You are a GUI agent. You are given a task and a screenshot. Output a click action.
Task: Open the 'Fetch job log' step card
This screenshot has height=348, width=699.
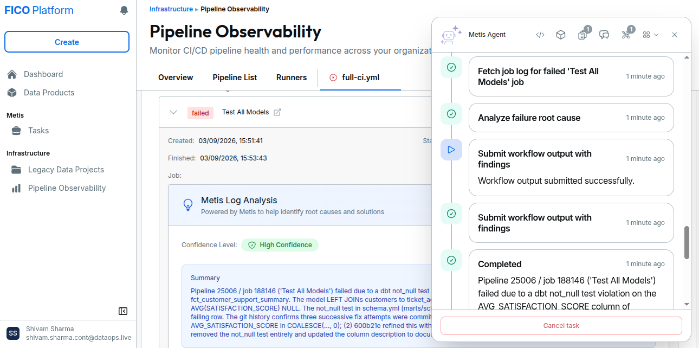[x=571, y=76]
